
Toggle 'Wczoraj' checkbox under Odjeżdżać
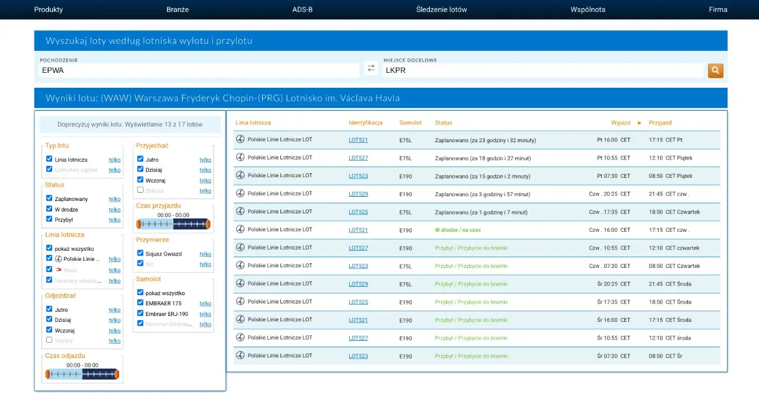(x=49, y=330)
